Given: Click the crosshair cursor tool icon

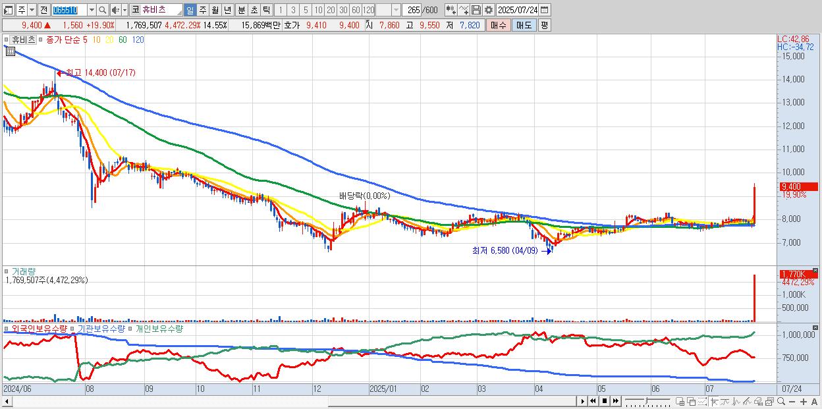Looking at the screenshot, I should [714, 401].
